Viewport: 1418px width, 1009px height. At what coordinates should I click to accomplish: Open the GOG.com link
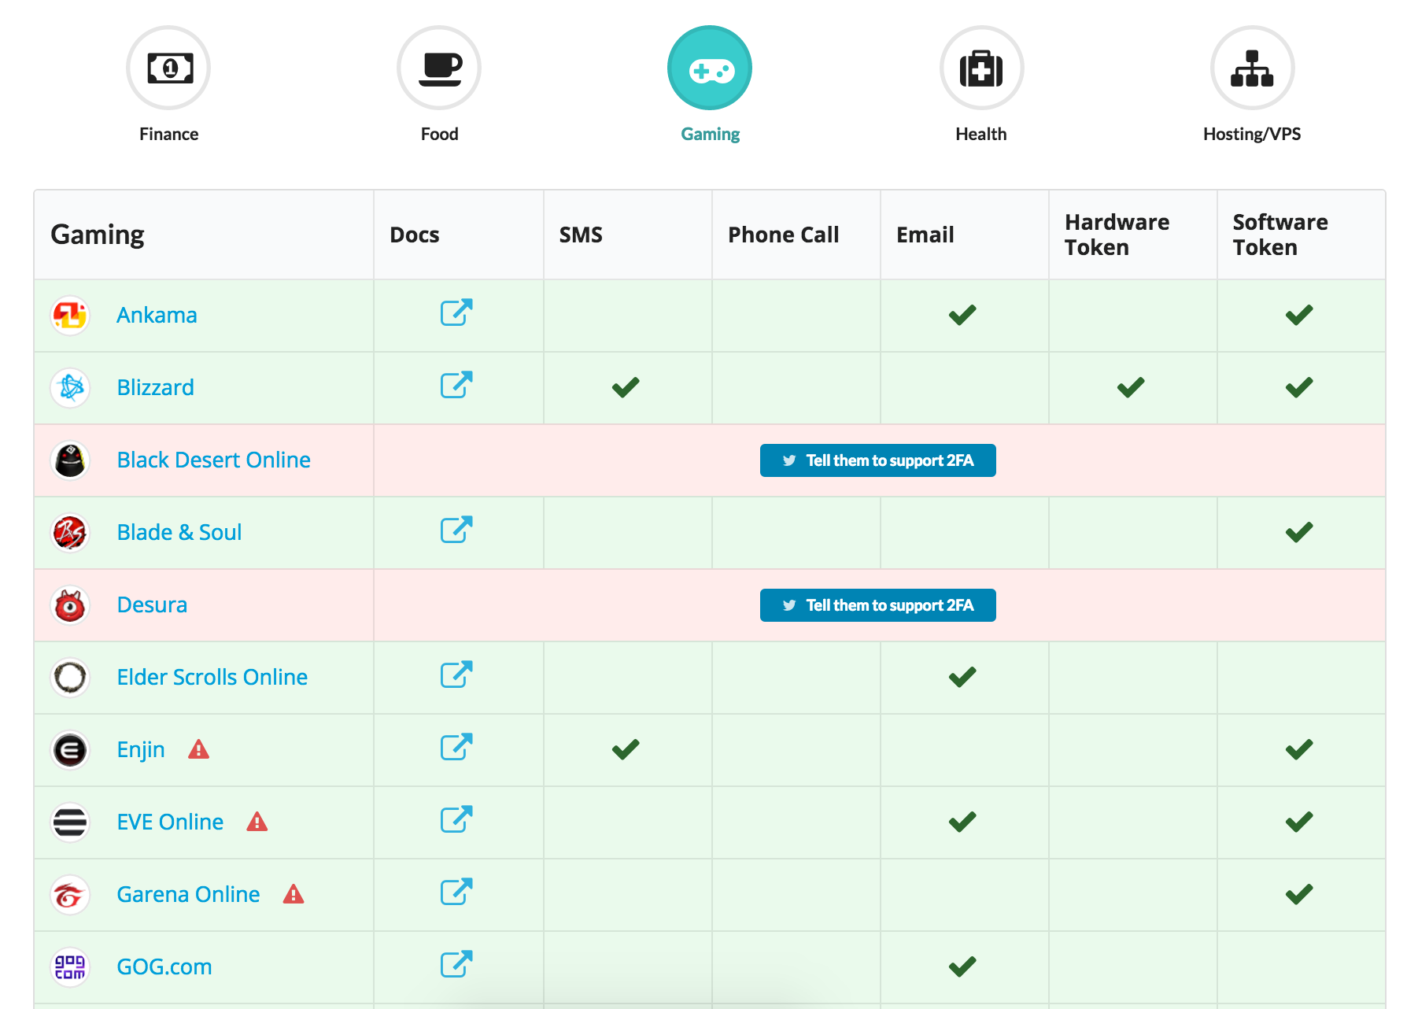point(164,966)
